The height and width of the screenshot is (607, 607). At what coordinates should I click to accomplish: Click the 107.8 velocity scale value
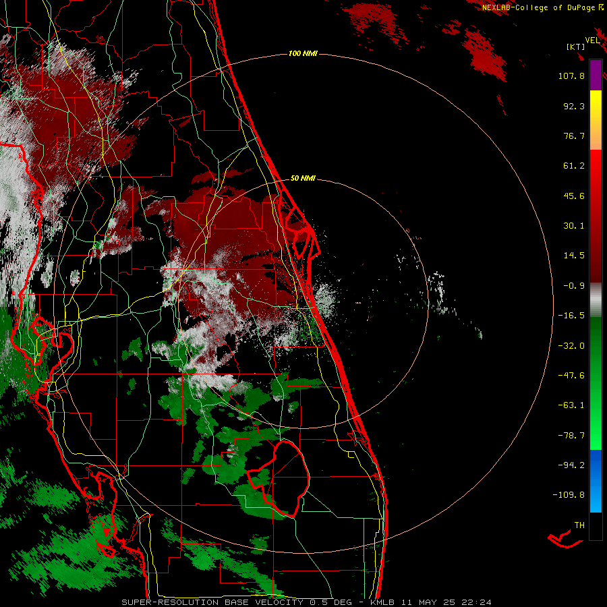point(571,76)
